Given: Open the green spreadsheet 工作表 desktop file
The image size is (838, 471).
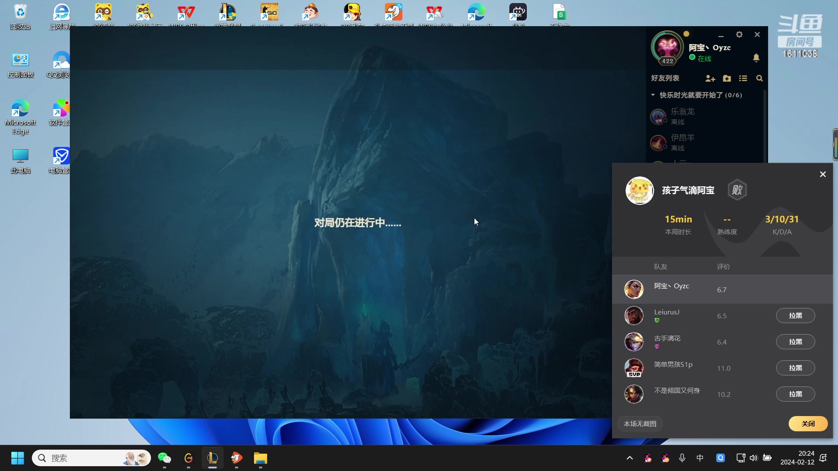Looking at the screenshot, I should tap(560, 15).
